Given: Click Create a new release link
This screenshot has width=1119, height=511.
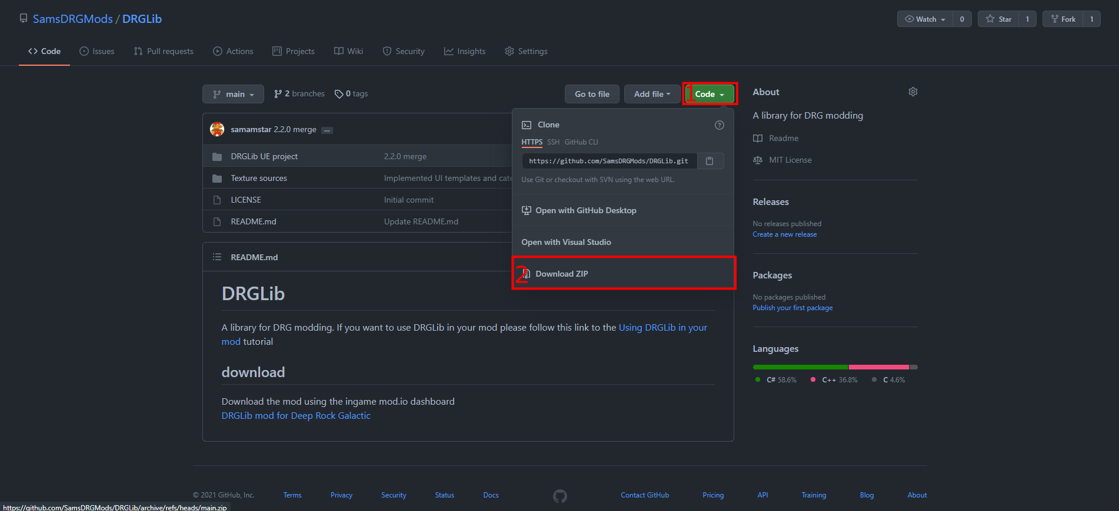Looking at the screenshot, I should [x=785, y=234].
